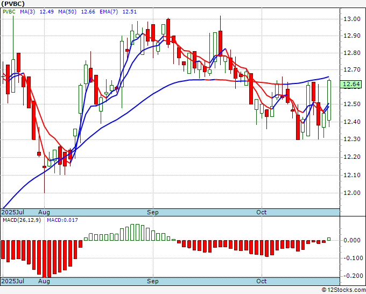The image size is (366, 294).
Task: Click the MACD:0.017 value readout
Action: coord(62,220)
